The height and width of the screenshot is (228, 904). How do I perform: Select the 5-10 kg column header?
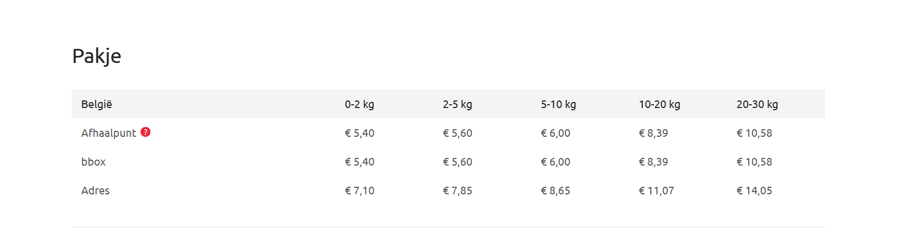click(x=558, y=104)
